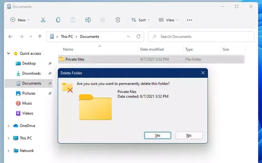Click This PC in the address bar
The height and width of the screenshot is (163, 262).
click(x=67, y=36)
